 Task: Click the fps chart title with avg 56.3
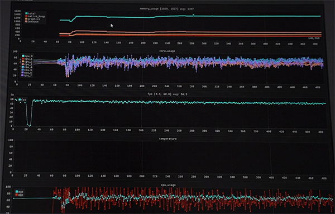(167, 94)
